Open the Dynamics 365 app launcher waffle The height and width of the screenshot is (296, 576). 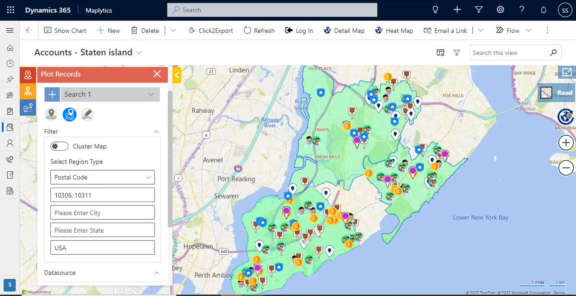pyautogui.click(x=11, y=10)
